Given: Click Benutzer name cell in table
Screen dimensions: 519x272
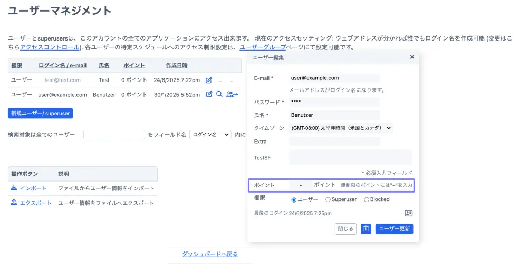Looking at the screenshot, I should 104,95.
